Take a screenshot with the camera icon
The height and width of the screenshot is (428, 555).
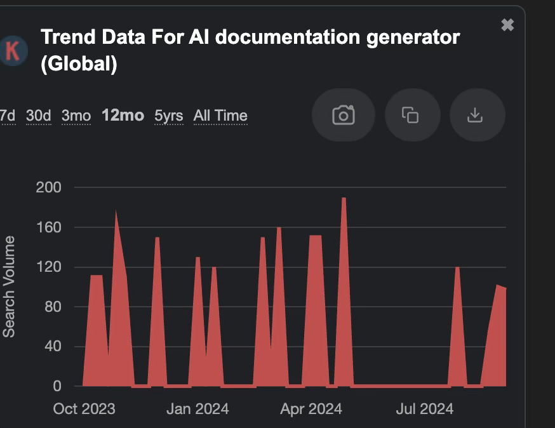[344, 115]
